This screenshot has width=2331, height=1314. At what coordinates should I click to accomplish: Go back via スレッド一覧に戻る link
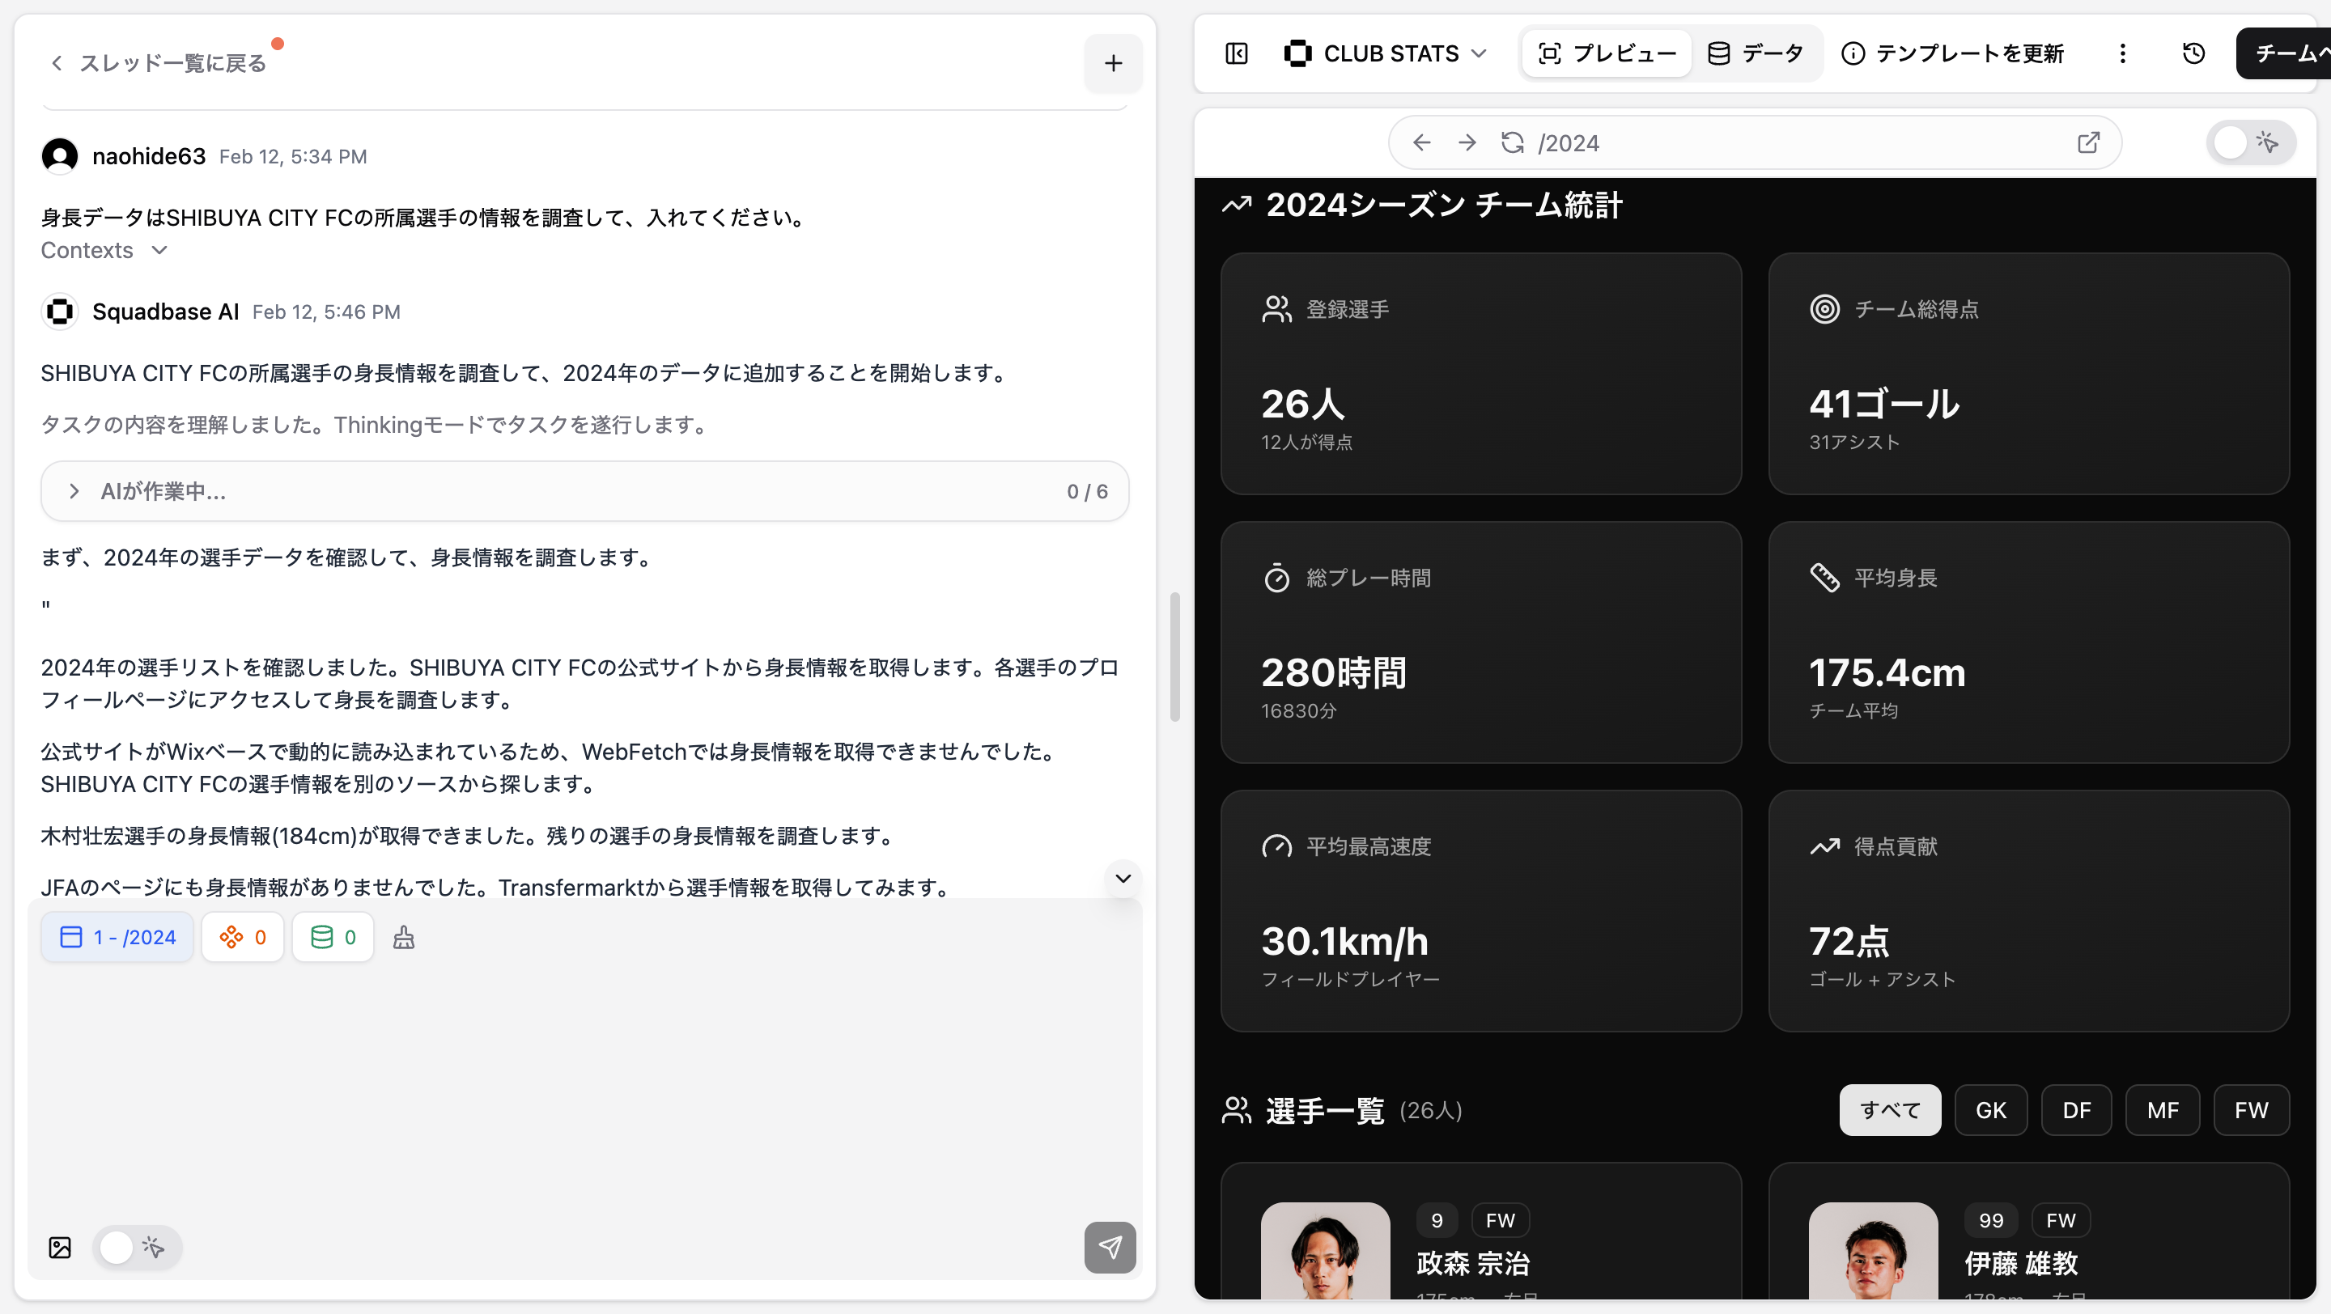coord(161,61)
